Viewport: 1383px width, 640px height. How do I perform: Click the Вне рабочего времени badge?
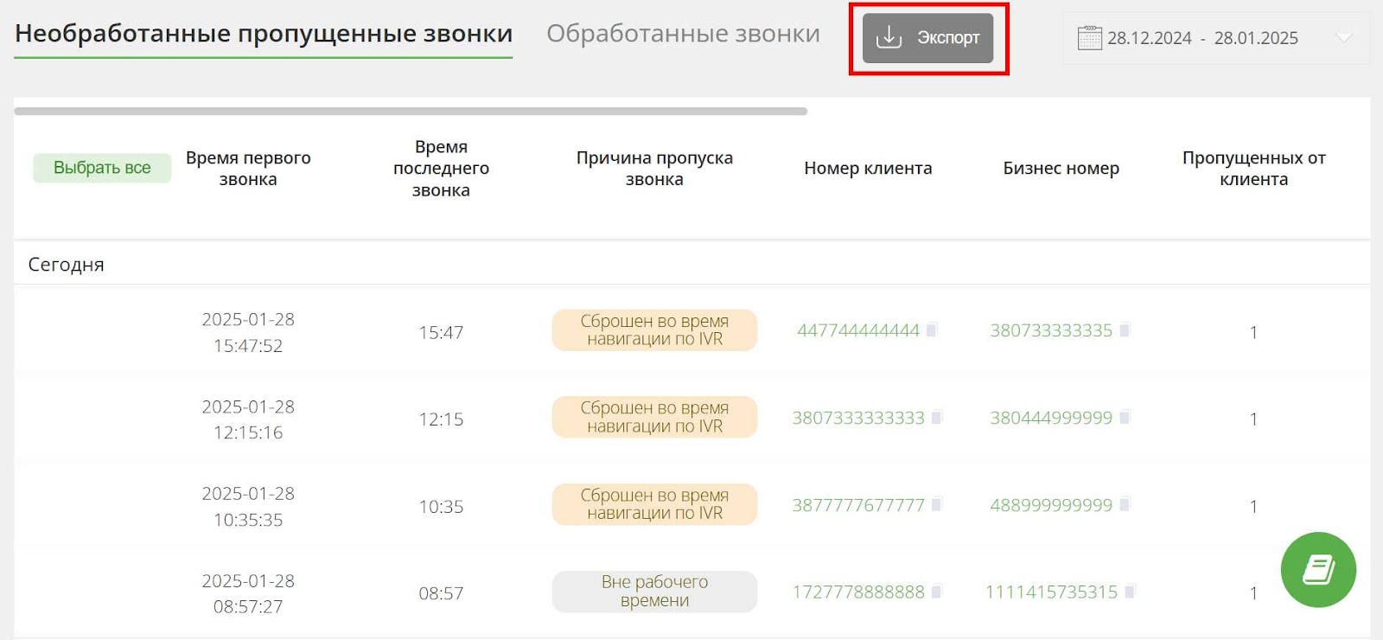(x=654, y=592)
